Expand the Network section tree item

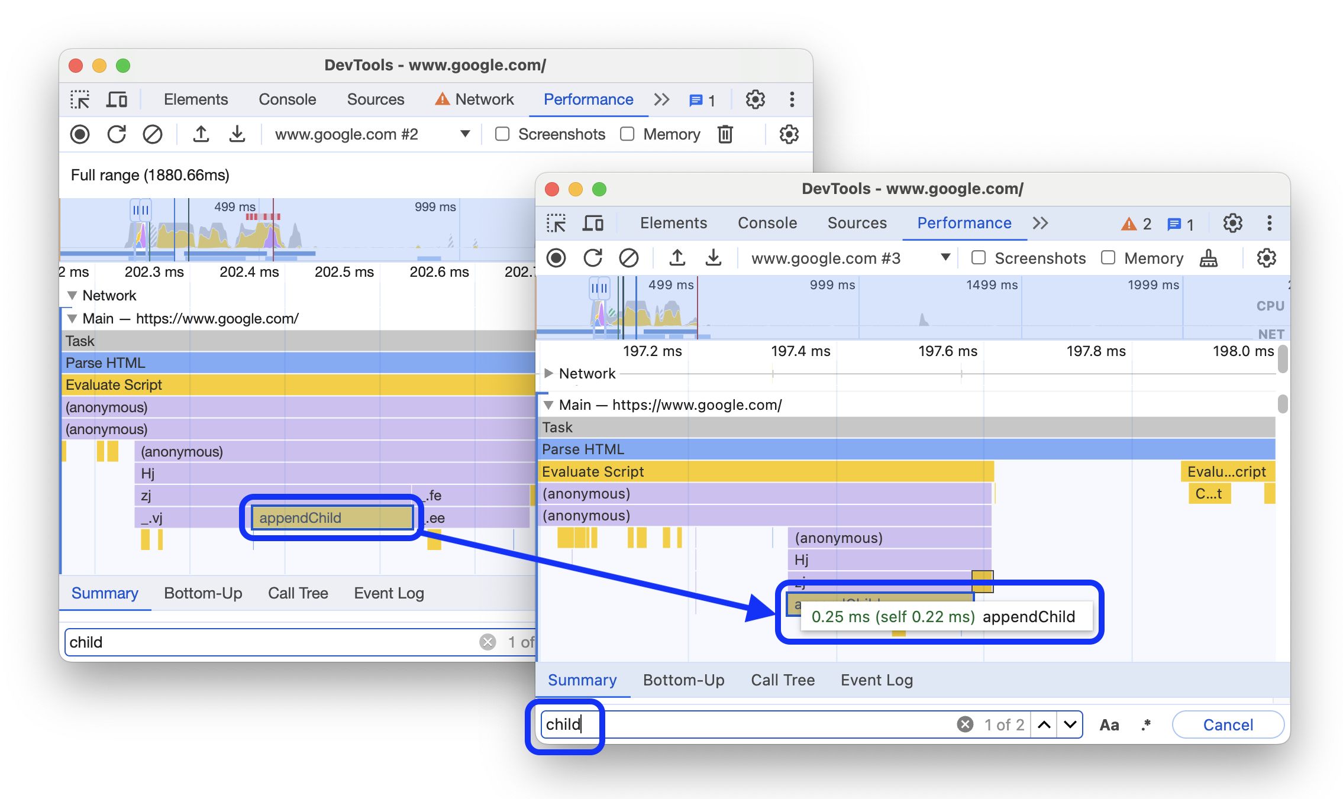point(551,373)
